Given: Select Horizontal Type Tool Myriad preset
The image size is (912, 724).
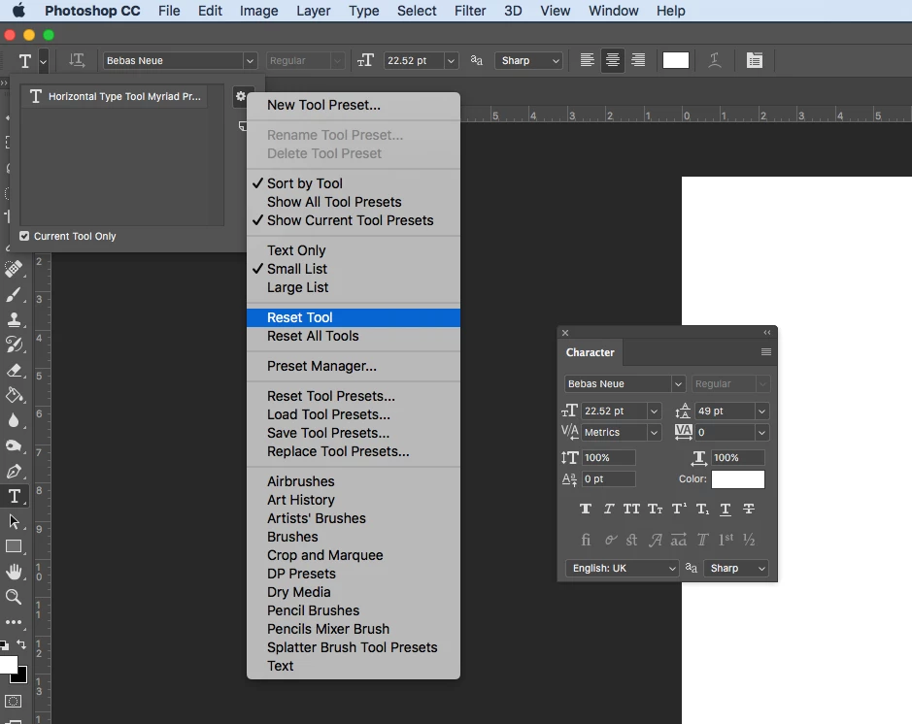Looking at the screenshot, I should click(x=114, y=96).
